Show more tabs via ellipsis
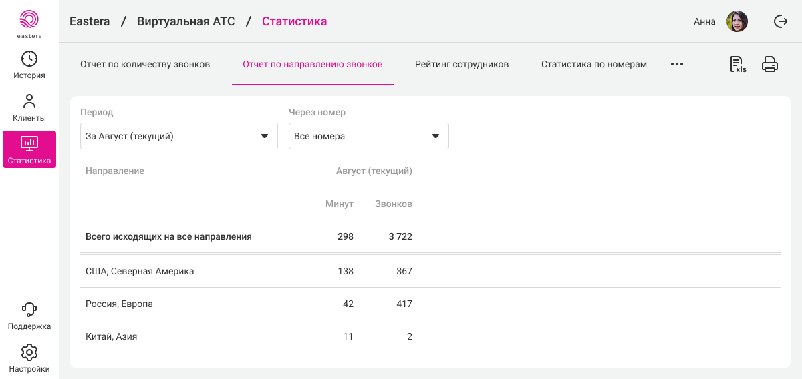Screen dimensions: 802x379 (677, 65)
